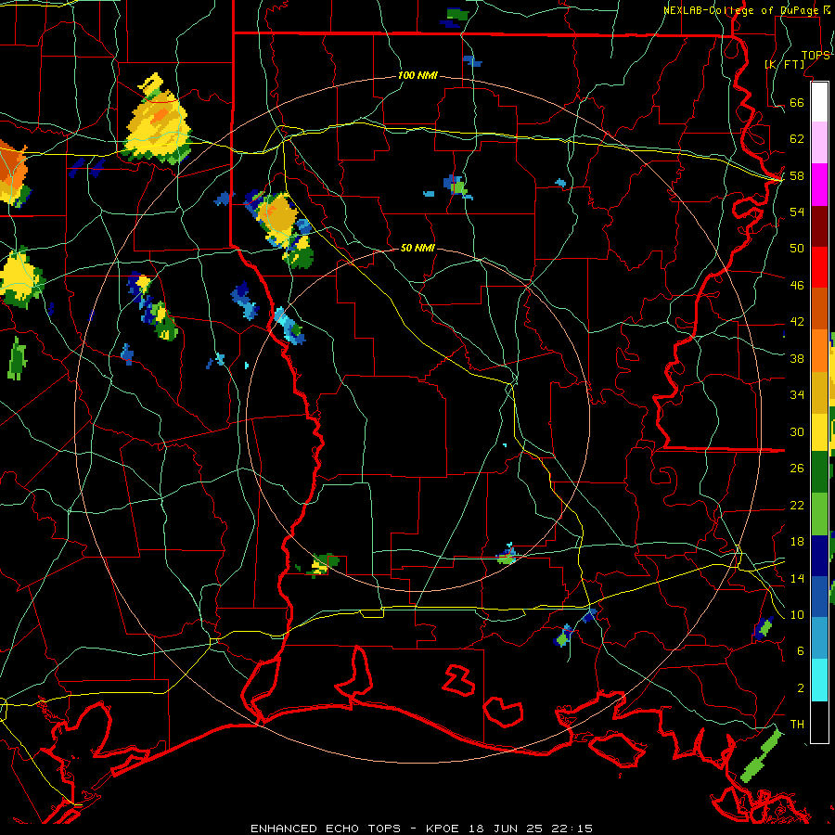Select the bright red legend swatch
Viewport: 835px width, 835px height.
tap(819, 267)
